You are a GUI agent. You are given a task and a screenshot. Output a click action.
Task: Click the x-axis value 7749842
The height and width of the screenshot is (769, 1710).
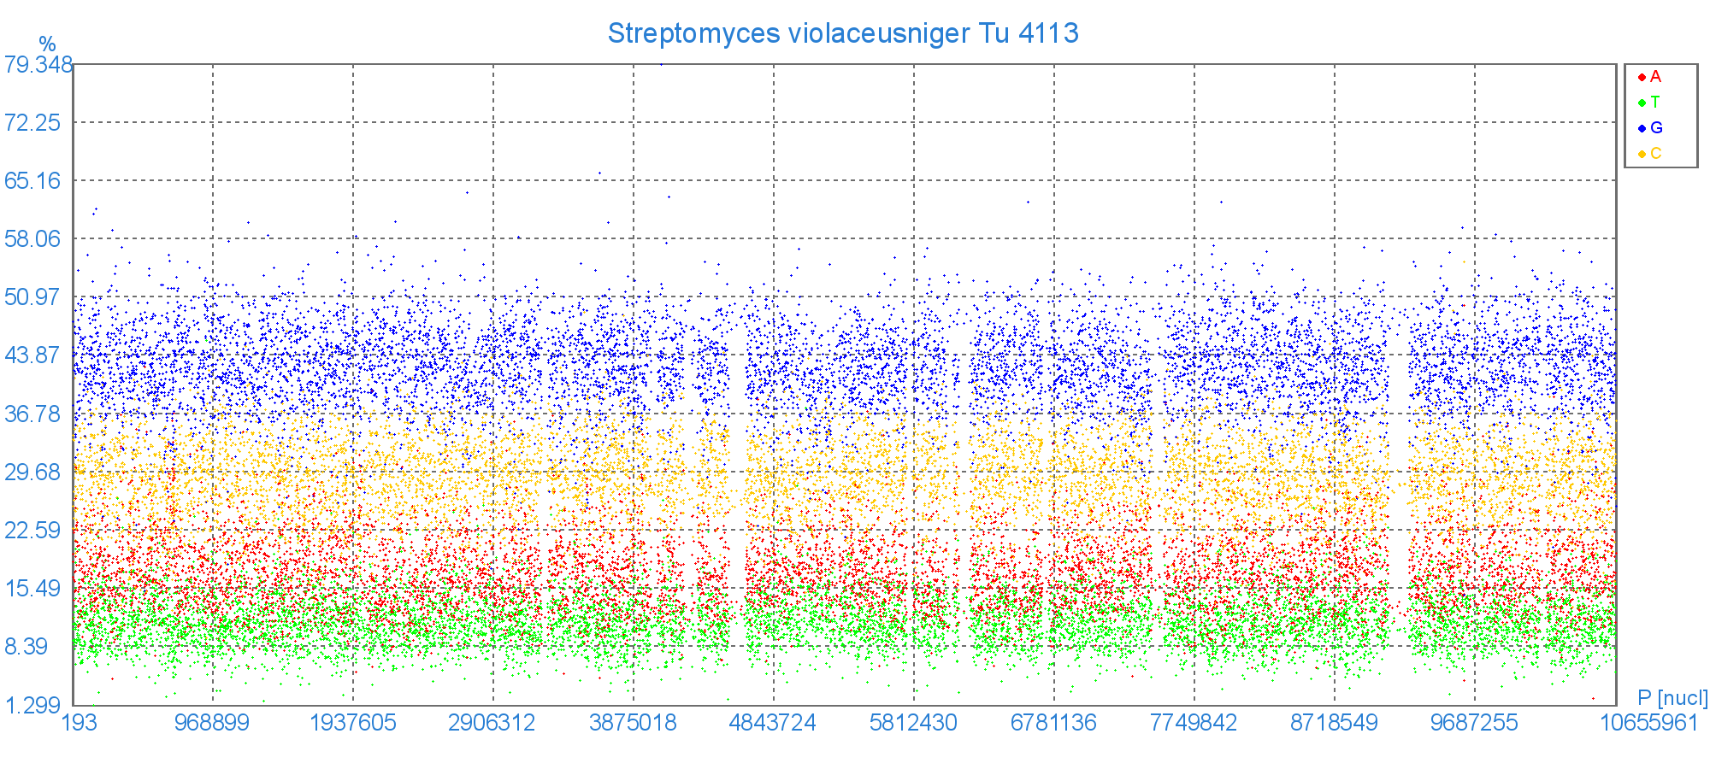pos(1194,723)
